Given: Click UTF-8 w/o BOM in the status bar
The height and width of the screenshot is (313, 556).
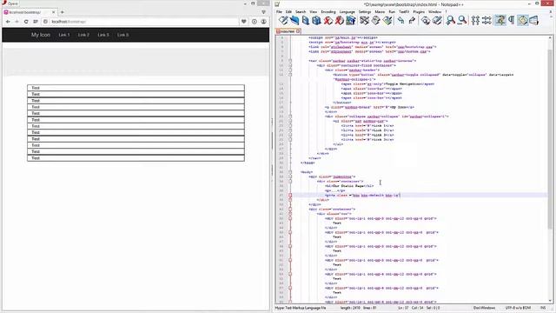Looking at the screenshot, I should pos(518,308).
